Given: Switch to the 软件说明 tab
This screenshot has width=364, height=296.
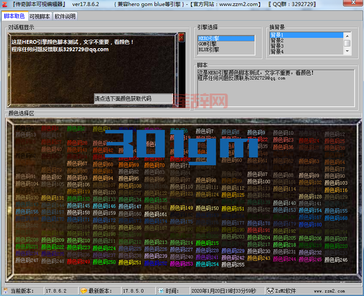Looking at the screenshot, I should (64, 16).
